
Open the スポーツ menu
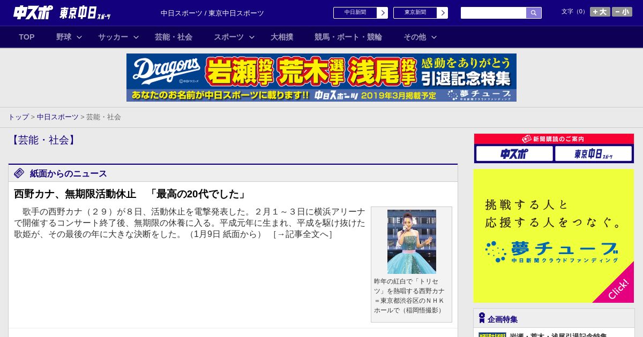coord(229,37)
